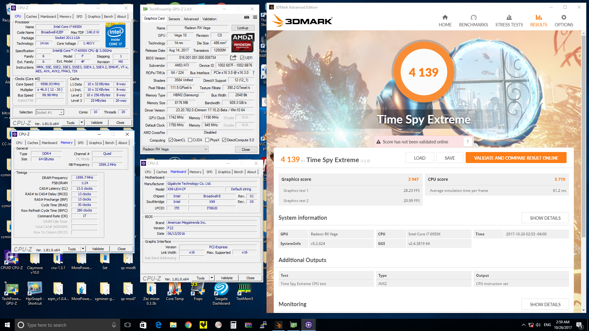Click the Graphics score value 3 947

point(413,179)
